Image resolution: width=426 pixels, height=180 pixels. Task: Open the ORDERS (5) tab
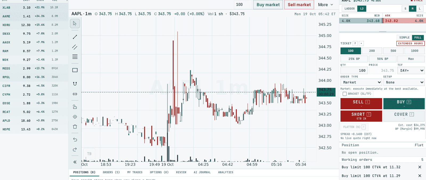111,172
